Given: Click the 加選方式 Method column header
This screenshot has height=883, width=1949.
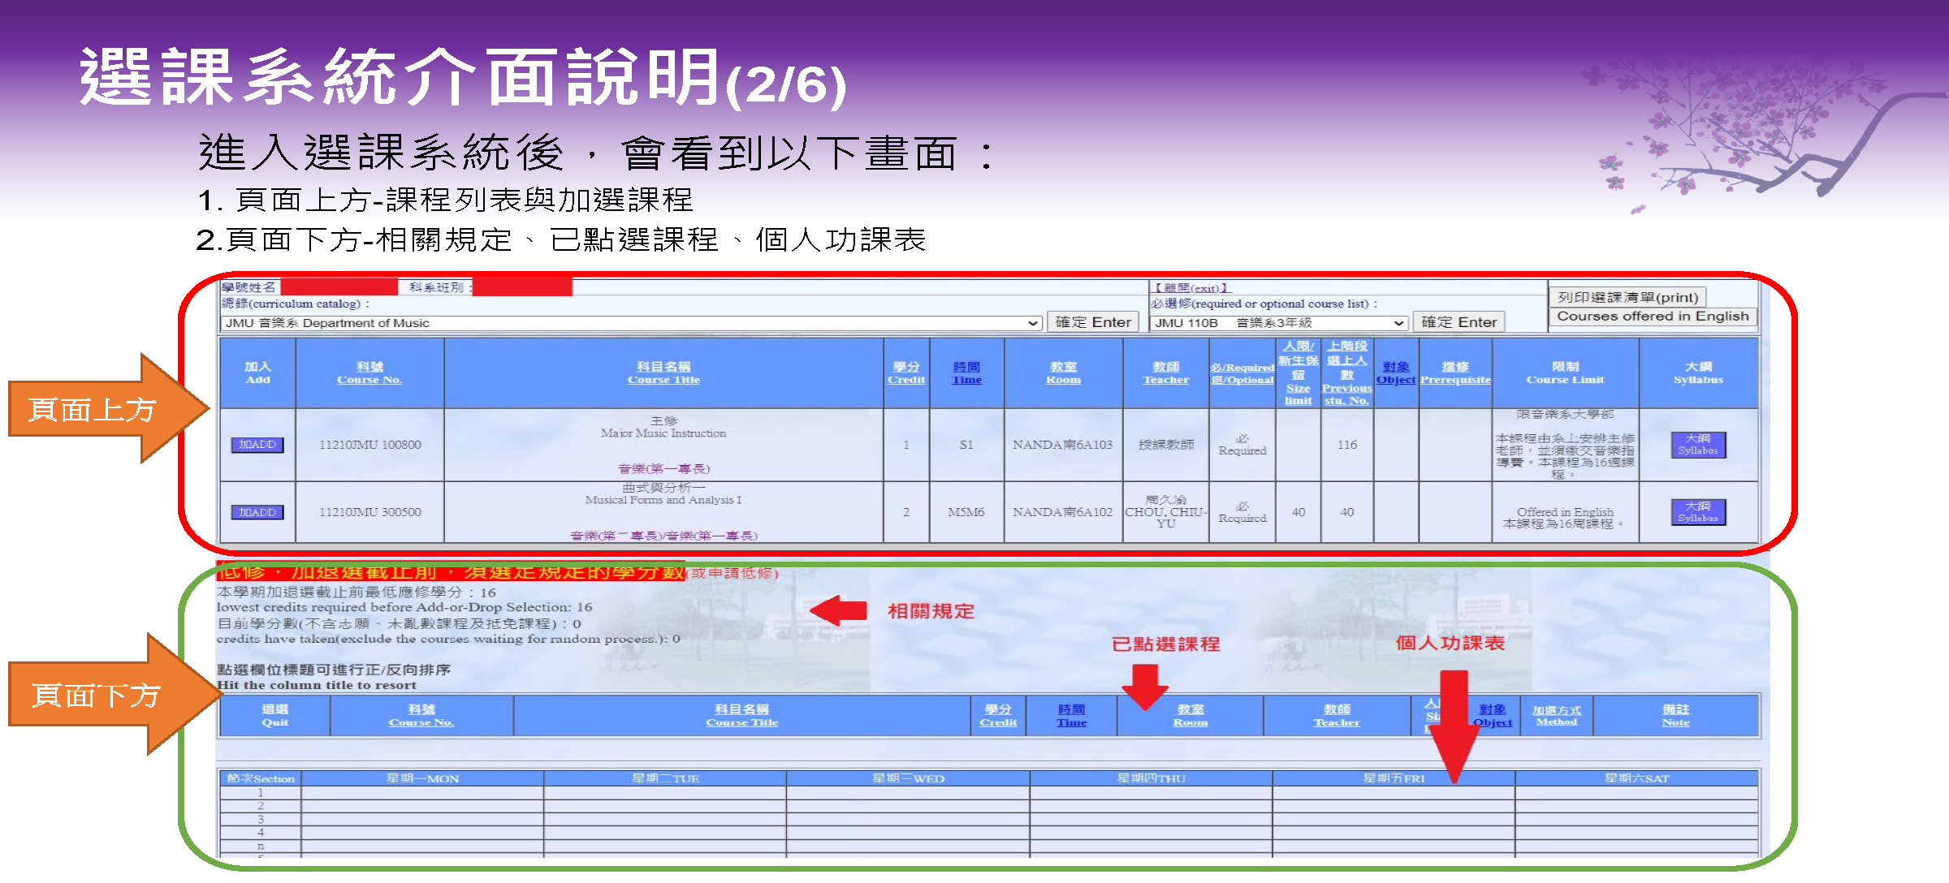Looking at the screenshot, I should pos(1556,716).
